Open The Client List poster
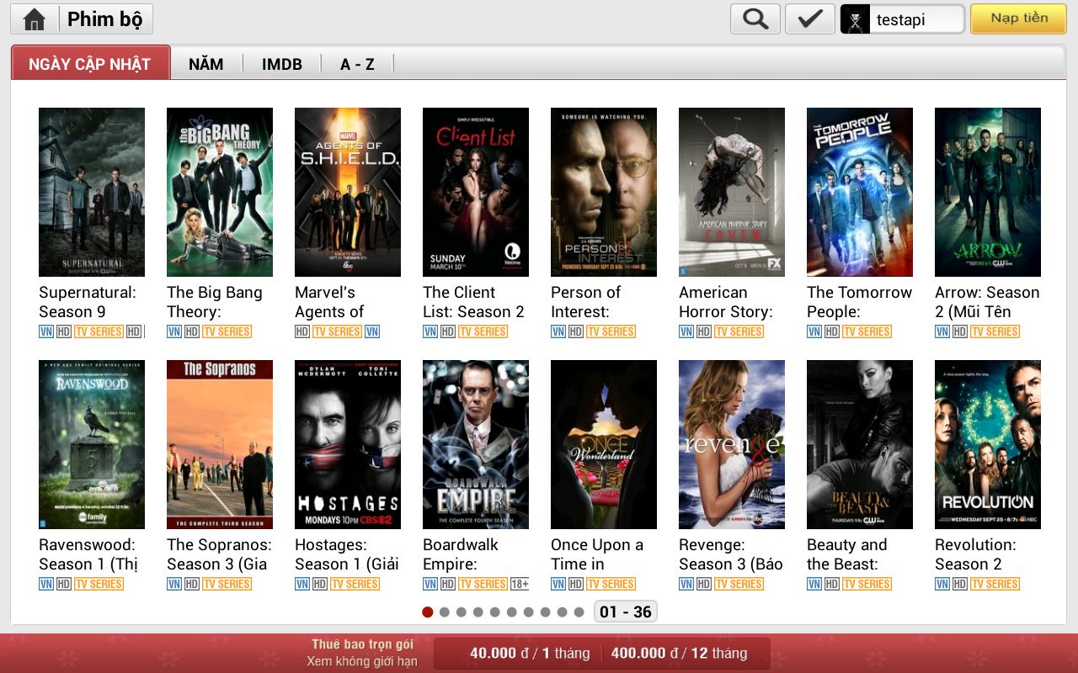Screen dimensions: 1078x673 [x=476, y=192]
